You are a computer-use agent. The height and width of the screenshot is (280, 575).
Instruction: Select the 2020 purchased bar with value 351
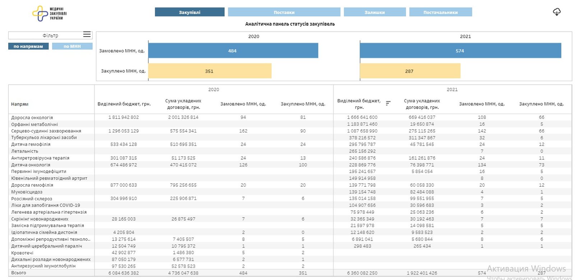210,71
